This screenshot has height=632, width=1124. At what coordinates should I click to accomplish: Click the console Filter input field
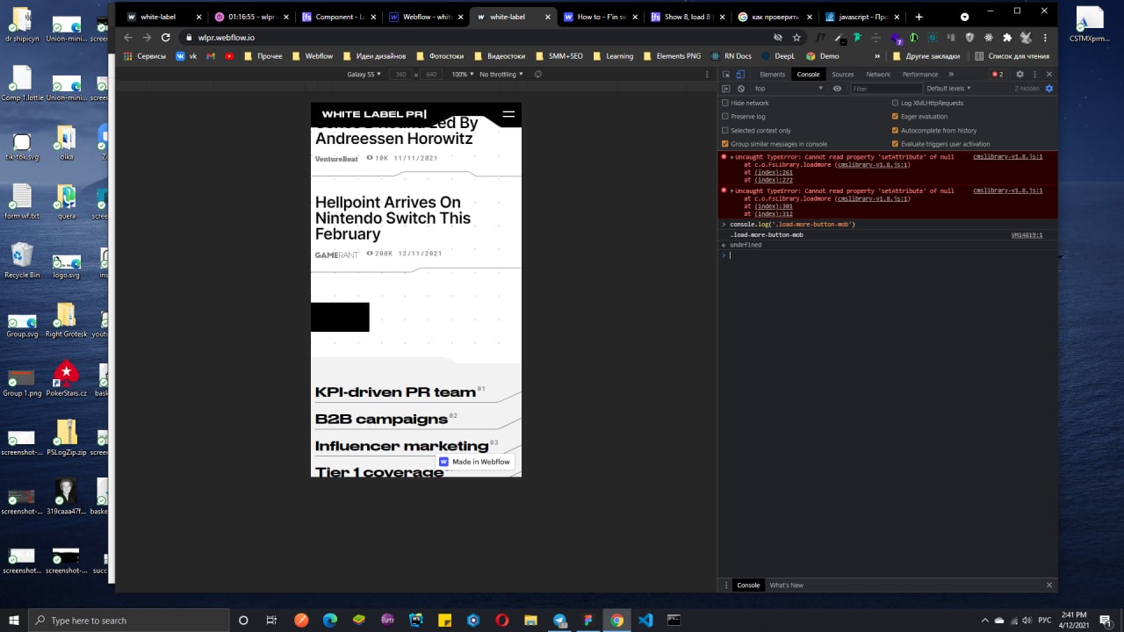click(x=884, y=89)
